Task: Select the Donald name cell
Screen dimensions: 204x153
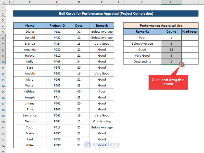Action: (x=30, y=37)
